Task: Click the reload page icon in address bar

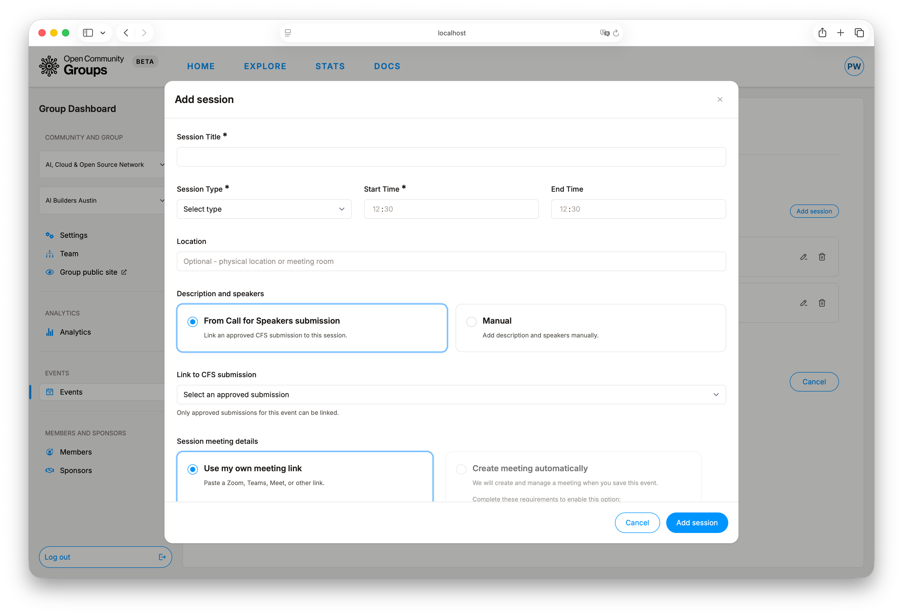Action: point(616,33)
